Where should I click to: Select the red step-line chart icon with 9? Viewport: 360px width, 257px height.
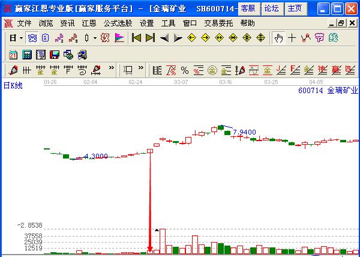tap(73, 38)
